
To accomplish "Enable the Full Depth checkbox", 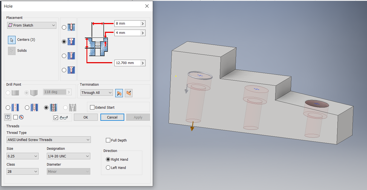I will (108, 140).
